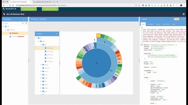188x105 pixels.
Task: Collapse the Examples panel with its arrow
Action: (x=26, y=19)
